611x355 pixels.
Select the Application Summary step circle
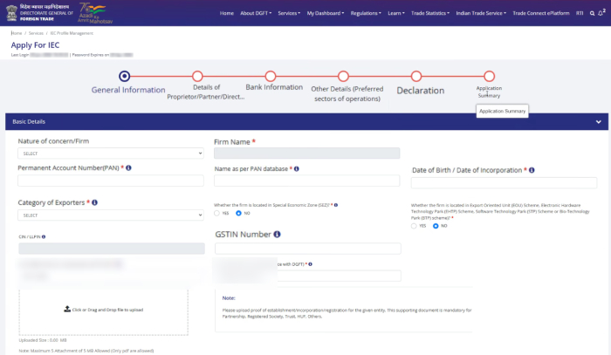(x=490, y=76)
